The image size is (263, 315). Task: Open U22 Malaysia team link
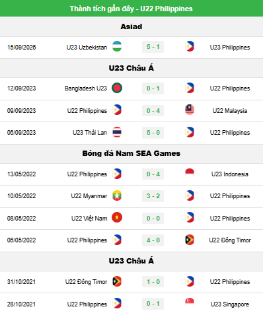(x=230, y=111)
